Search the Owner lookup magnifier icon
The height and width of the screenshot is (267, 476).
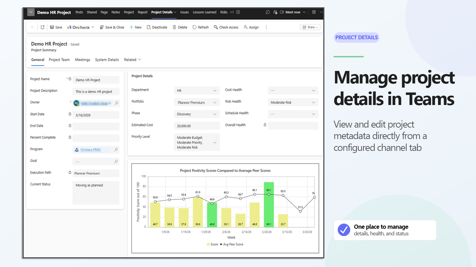coord(116,103)
